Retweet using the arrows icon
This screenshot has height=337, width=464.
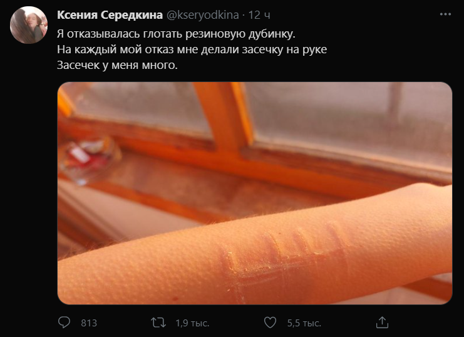click(x=158, y=323)
